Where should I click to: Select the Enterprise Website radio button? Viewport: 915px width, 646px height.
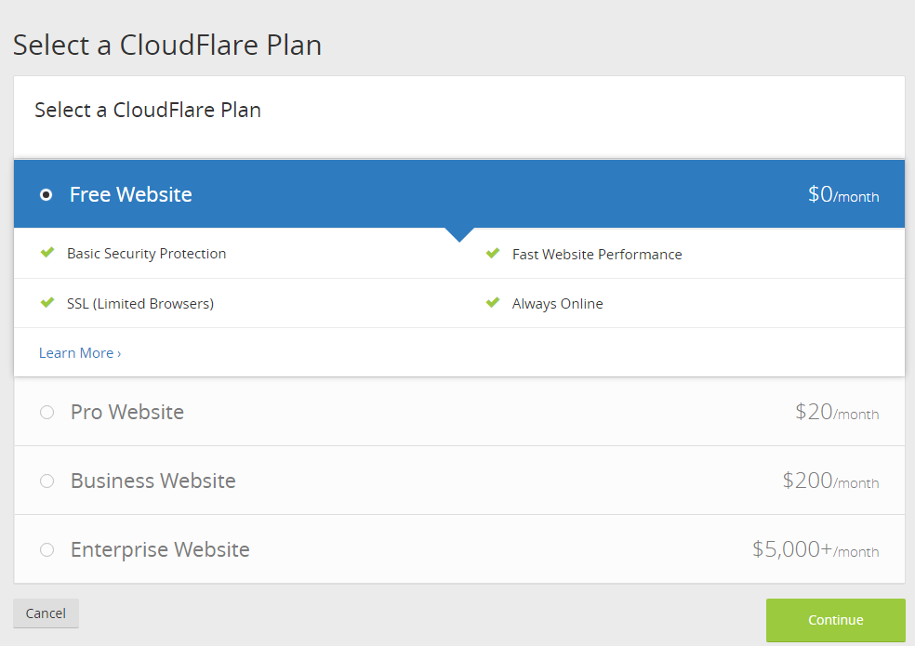46,549
